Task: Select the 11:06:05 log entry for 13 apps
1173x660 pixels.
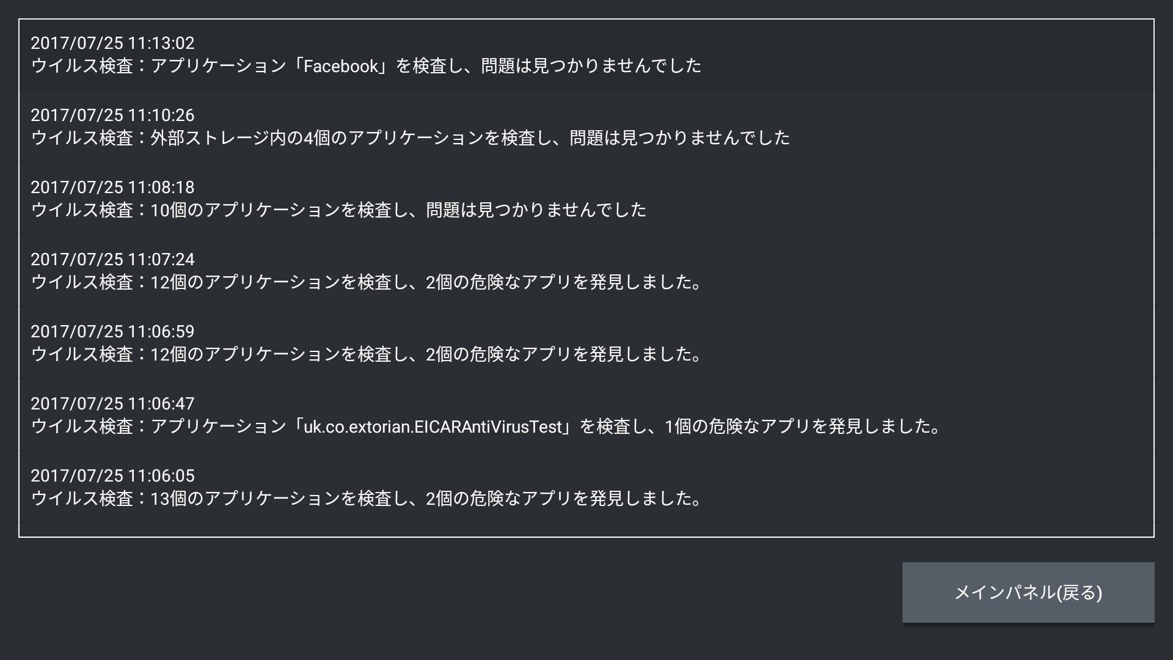Action: tap(586, 487)
